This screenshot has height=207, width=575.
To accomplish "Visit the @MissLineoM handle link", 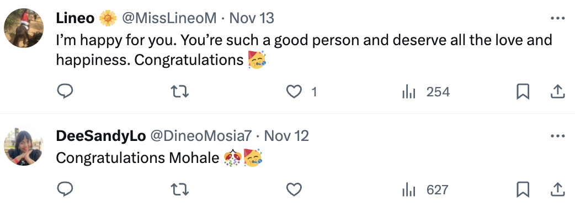I will coord(169,18).
